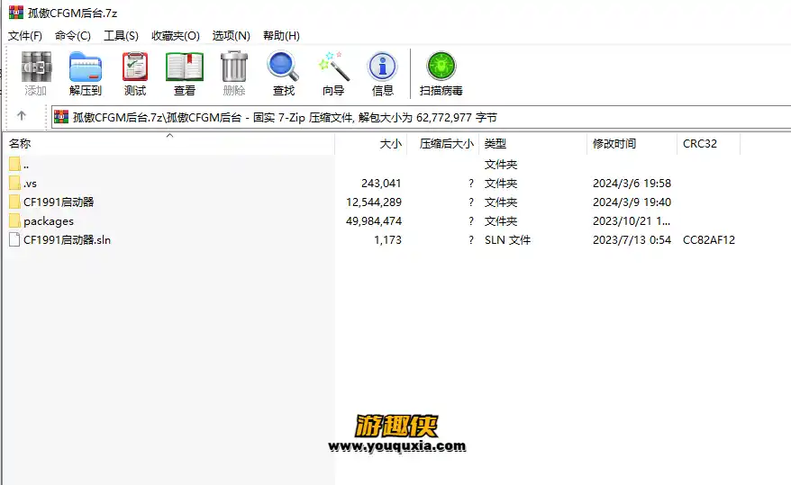Click size value 12,544,289

374,202
